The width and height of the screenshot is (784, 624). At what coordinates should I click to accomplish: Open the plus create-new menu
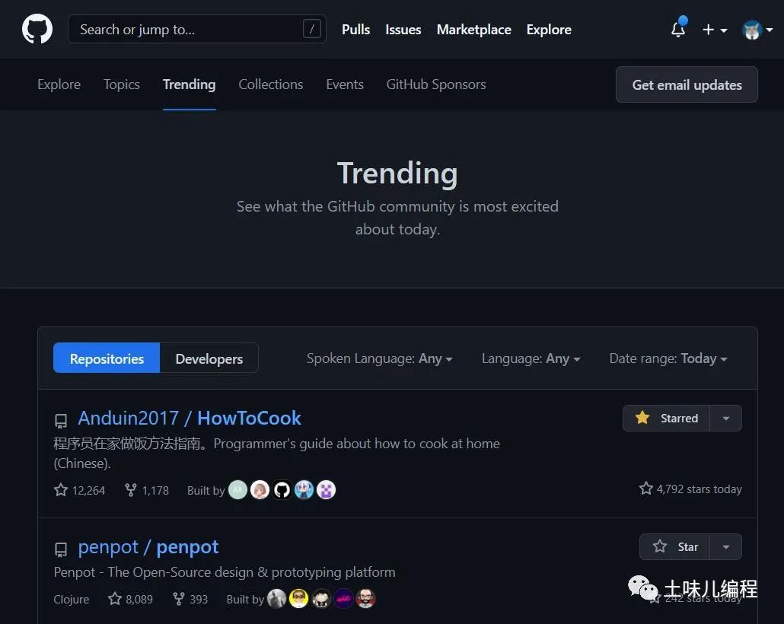pyautogui.click(x=714, y=30)
